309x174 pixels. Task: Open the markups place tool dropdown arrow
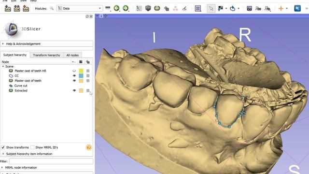point(226,9)
